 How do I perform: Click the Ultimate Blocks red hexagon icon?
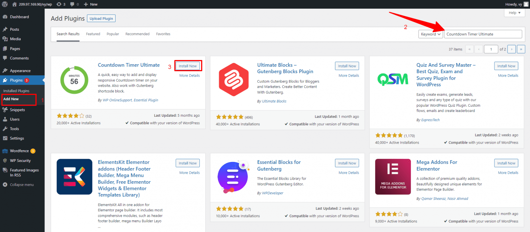click(x=234, y=80)
